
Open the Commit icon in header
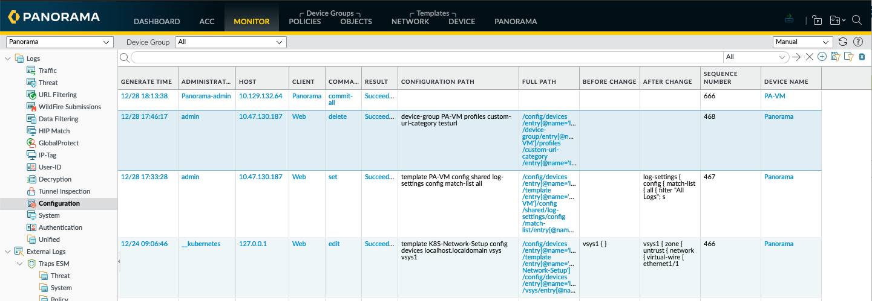[x=788, y=19]
